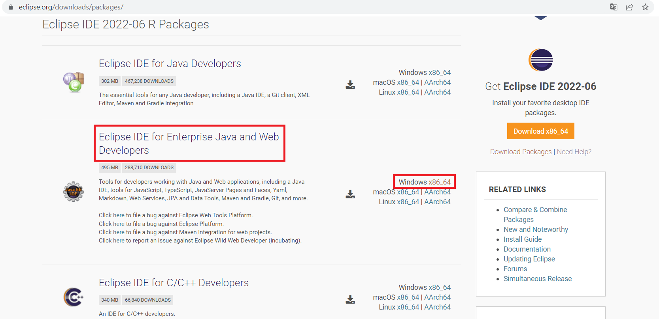
Task: Click the lock icon beside the URL
Action: pos(11,7)
